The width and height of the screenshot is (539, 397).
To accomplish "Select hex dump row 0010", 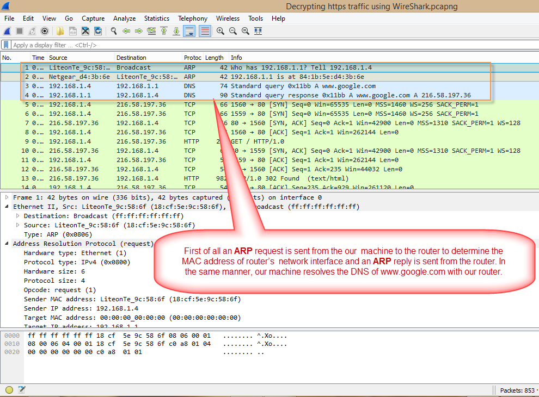I will coord(145,344).
